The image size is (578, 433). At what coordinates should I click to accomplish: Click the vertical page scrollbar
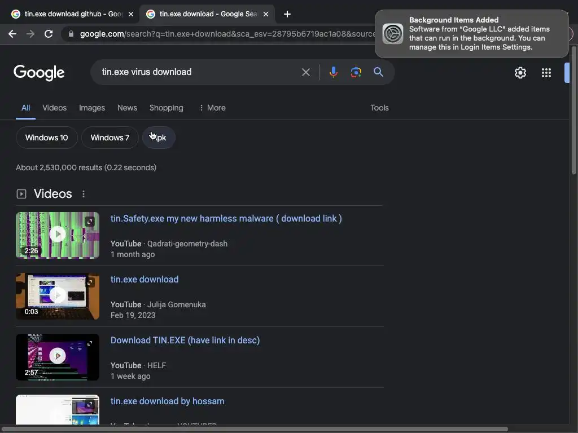click(x=573, y=111)
